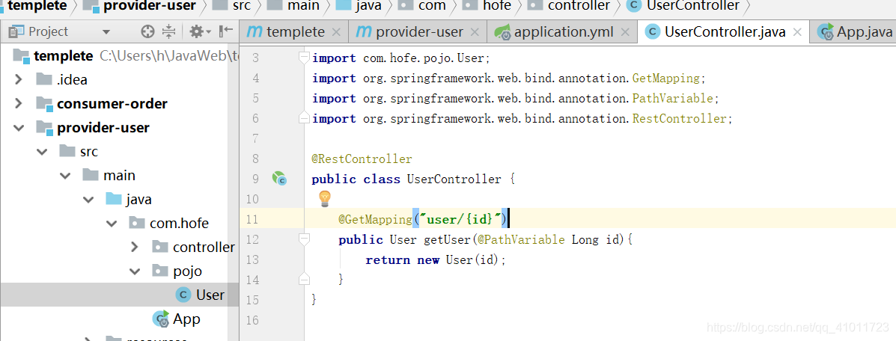Click the UserController class name on line 9

(454, 179)
